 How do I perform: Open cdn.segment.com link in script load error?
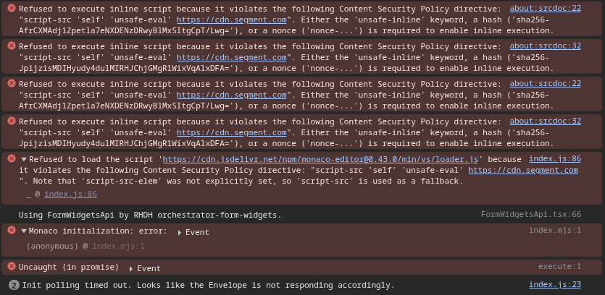point(522,171)
